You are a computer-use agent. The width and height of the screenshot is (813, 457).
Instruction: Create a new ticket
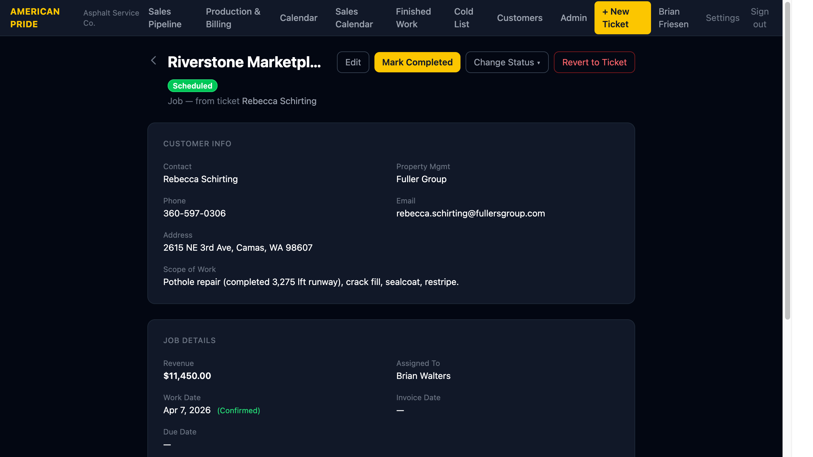tap(622, 18)
